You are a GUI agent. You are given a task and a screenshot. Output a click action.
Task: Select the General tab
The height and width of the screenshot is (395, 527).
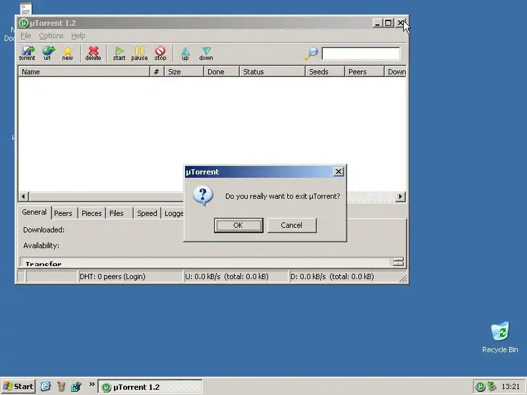click(x=34, y=212)
